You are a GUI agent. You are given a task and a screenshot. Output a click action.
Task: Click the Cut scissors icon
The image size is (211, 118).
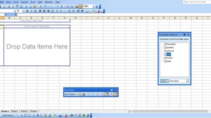pyautogui.click(x=26, y=7)
